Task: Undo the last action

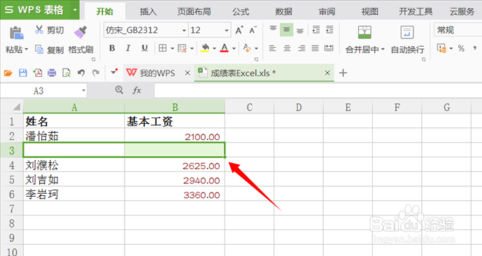Action: coord(81,73)
